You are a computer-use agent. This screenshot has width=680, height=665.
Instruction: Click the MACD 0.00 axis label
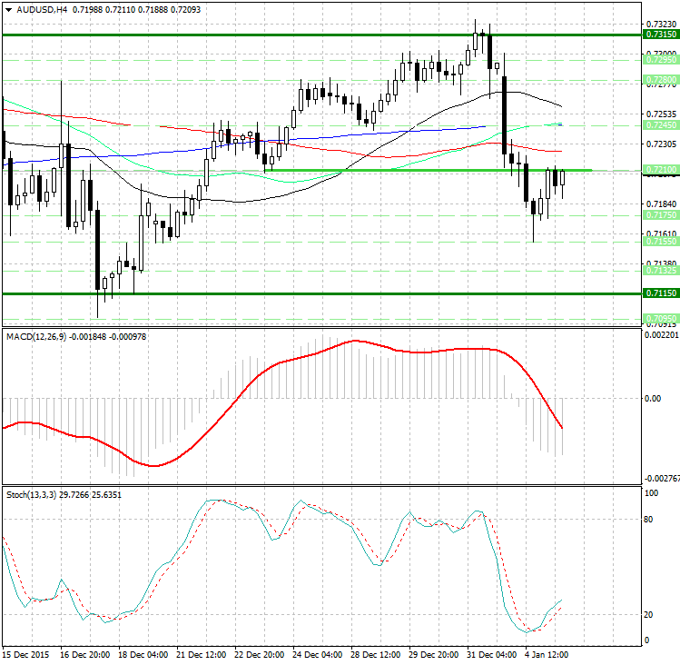tap(652, 398)
